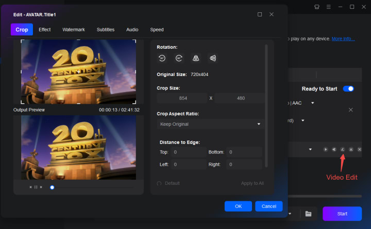Click the preview playback seek slider handle
The image size is (371, 229).
[x=52, y=187]
